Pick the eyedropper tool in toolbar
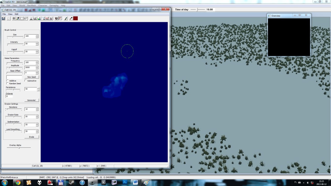The width and height of the screenshot is (331, 186). tap(71, 18)
